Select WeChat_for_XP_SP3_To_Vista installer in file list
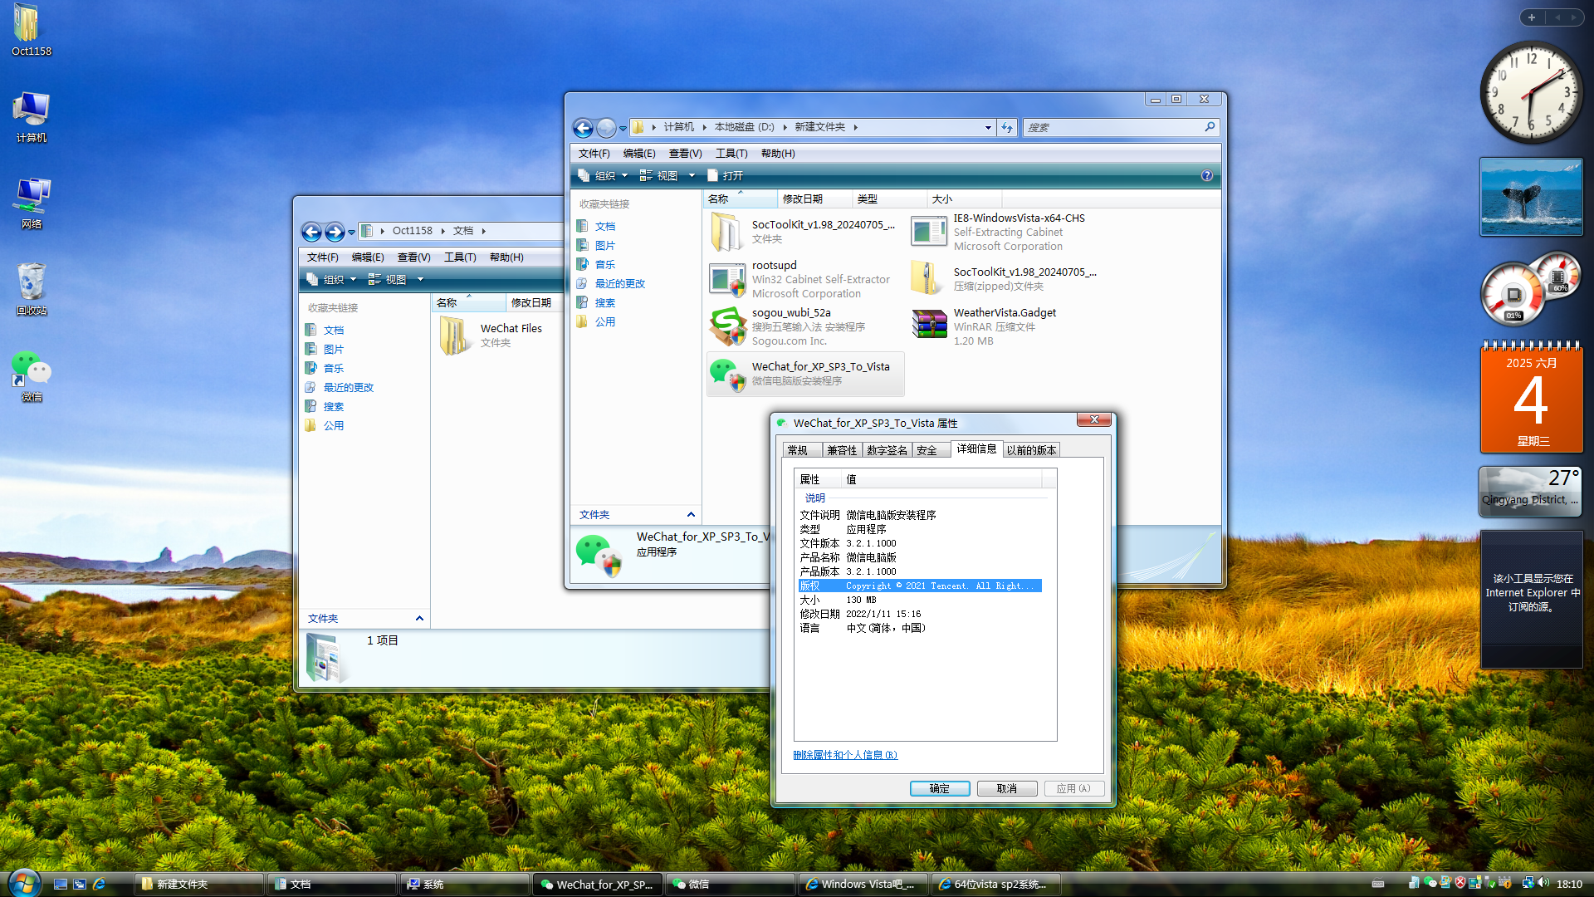The height and width of the screenshot is (897, 1594). [804, 374]
